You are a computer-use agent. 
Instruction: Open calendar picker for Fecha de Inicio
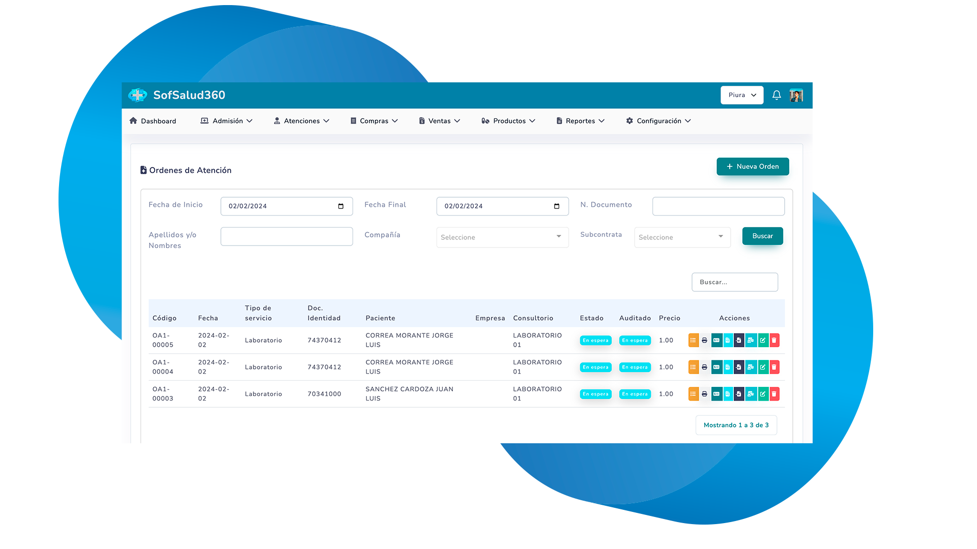[341, 206]
